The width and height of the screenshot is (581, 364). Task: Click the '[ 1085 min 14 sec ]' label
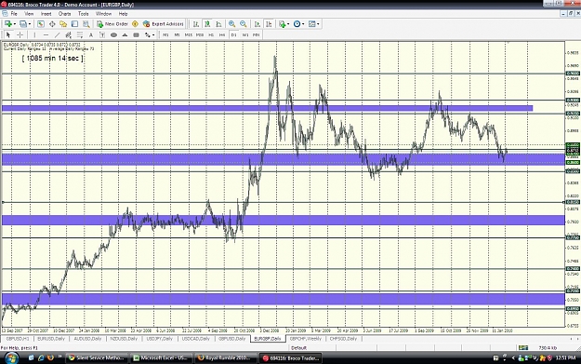coord(53,59)
